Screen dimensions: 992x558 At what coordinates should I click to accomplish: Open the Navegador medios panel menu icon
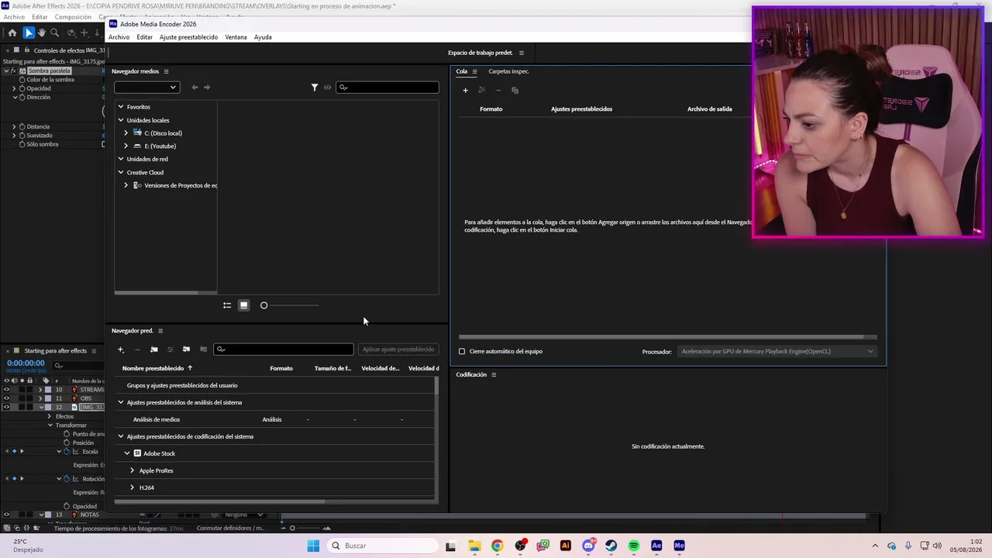tap(166, 71)
